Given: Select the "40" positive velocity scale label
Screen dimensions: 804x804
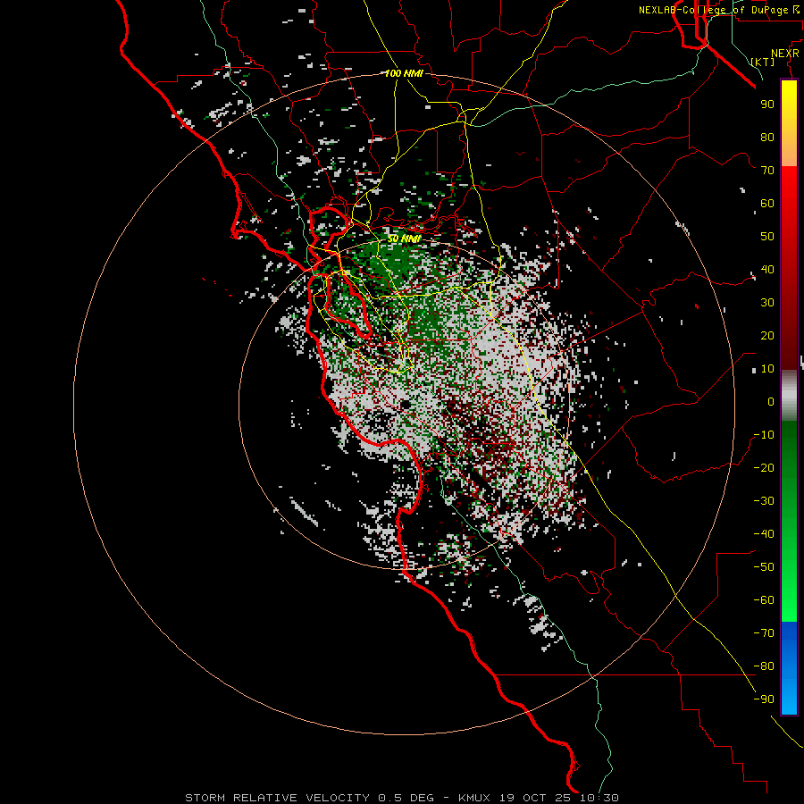Looking at the screenshot, I should click(767, 270).
